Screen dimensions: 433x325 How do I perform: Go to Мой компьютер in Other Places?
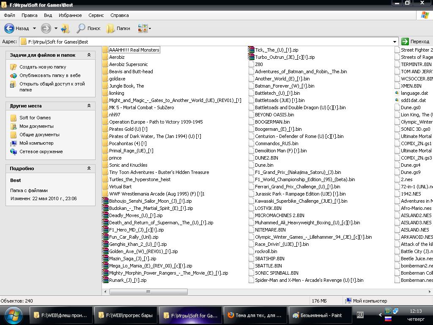(x=36, y=143)
